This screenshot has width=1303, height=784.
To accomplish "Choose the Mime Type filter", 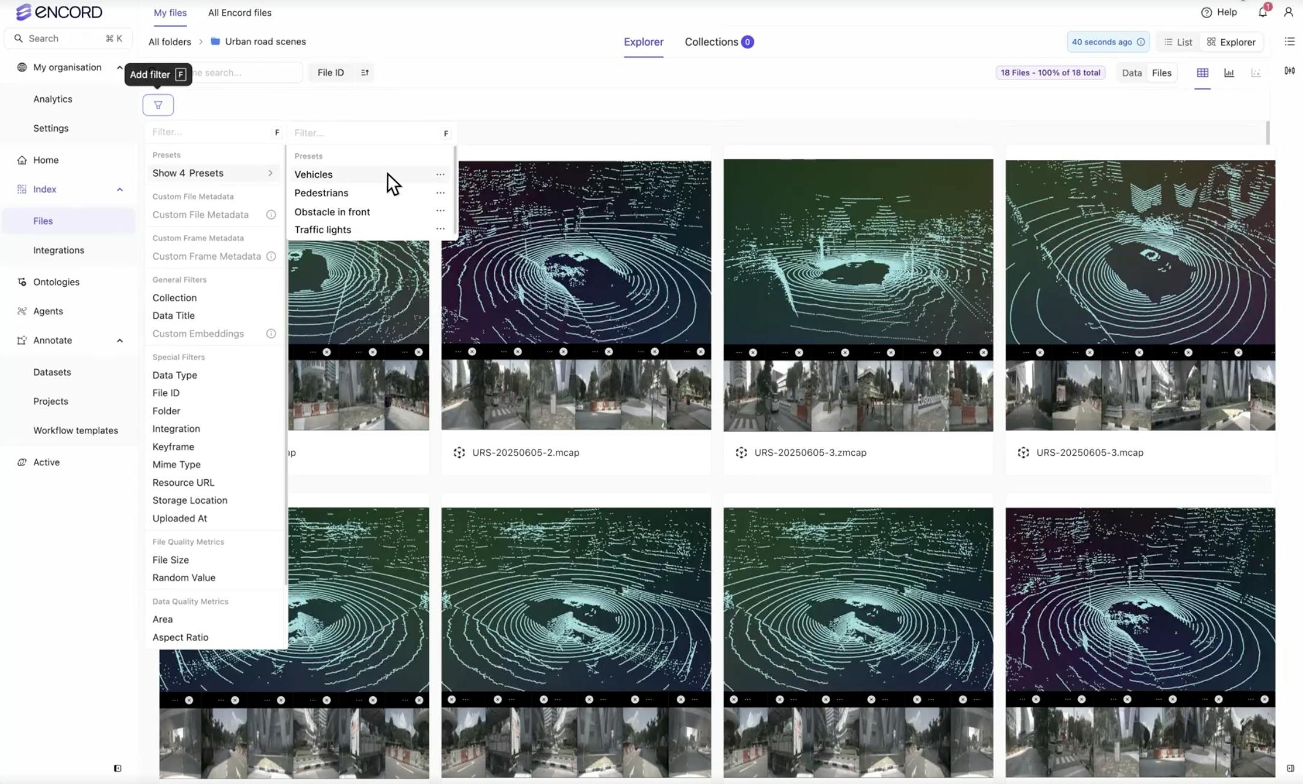I will (x=176, y=464).
